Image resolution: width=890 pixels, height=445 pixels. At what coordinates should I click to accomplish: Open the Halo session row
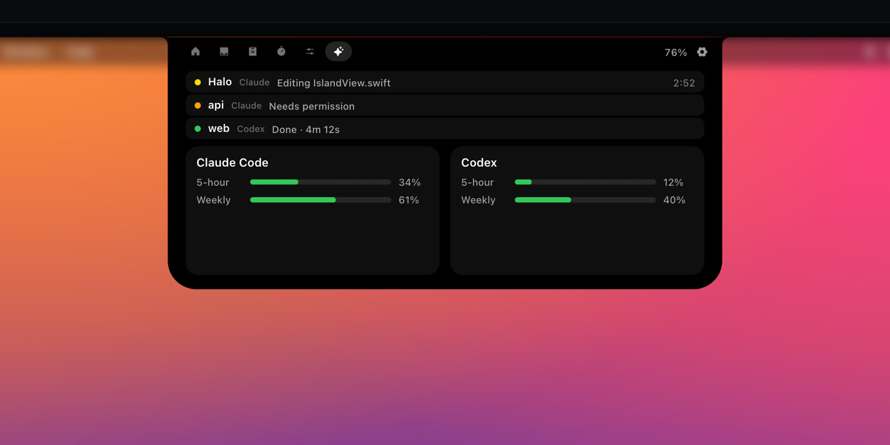445,82
